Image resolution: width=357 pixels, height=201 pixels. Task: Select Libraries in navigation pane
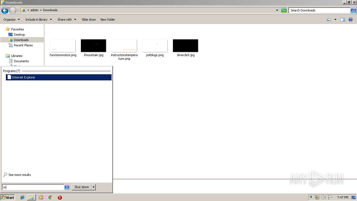tap(17, 56)
